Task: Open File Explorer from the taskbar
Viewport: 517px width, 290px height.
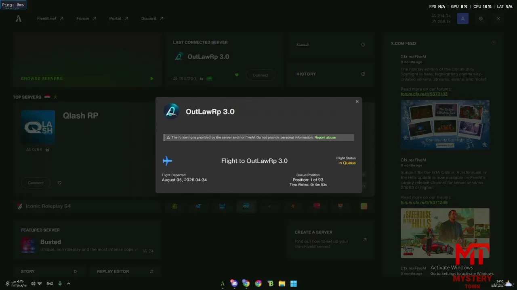Action: click(x=282, y=284)
